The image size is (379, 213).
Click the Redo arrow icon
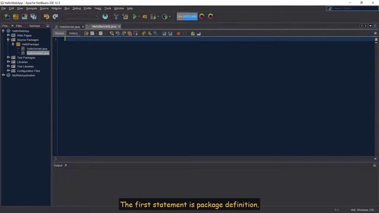coord(55,17)
